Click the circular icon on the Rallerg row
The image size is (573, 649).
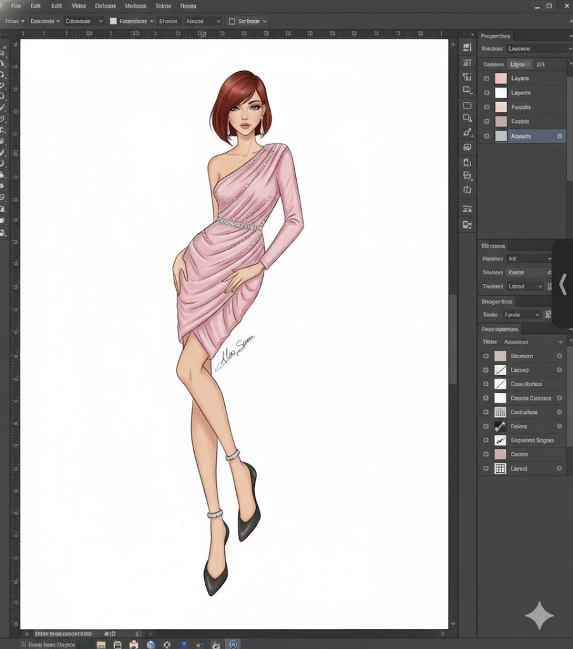coord(559,427)
